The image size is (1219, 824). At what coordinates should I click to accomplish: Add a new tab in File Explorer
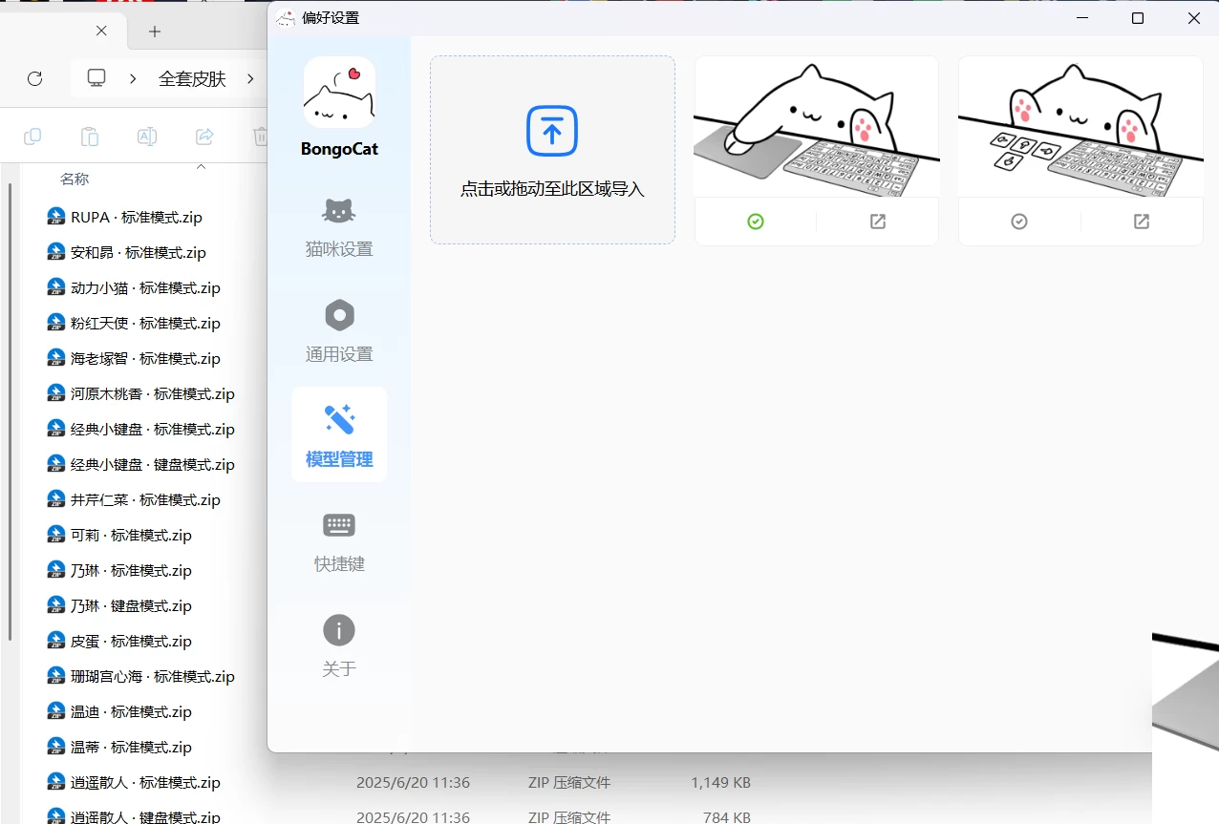(155, 32)
